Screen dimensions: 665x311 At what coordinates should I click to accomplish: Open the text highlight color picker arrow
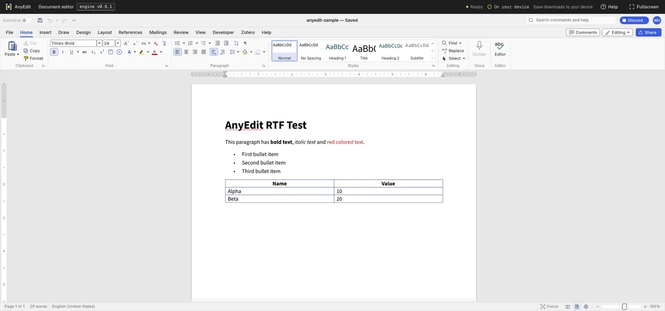[148, 52]
